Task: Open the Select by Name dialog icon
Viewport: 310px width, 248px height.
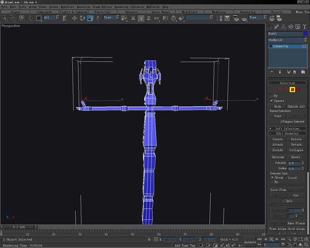Action: [65, 18]
